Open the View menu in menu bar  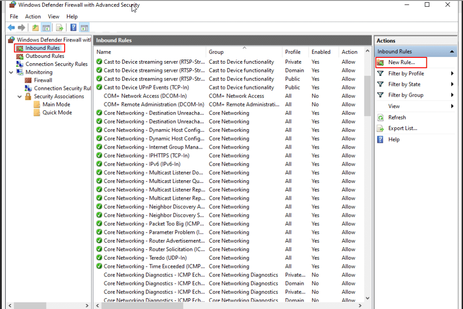click(53, 17)
